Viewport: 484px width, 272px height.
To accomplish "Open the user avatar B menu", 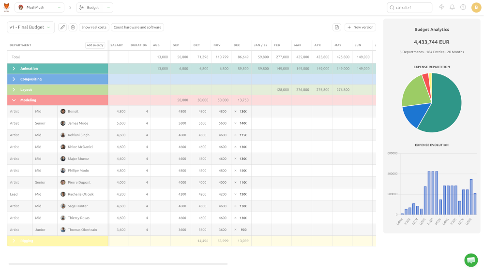I will pyautogui.click(x=476, y=7).
